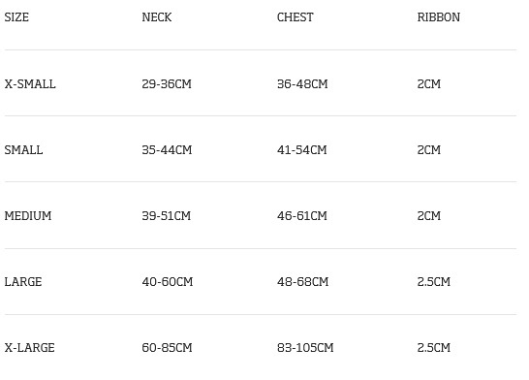Click the 36-48CM chest measurement
The height and width of the screenshot is (380, 529).
[x=302, y=84]
